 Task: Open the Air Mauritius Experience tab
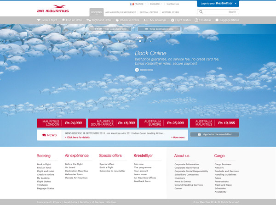[x=121, y=12]
